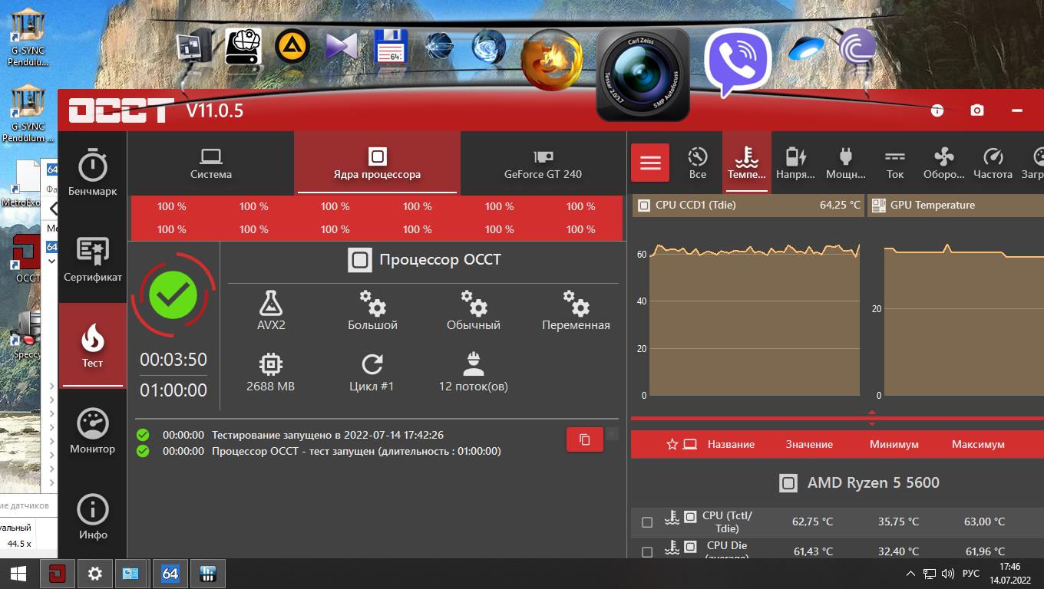Take a screenshot with the camera icon

pos(977,110)
